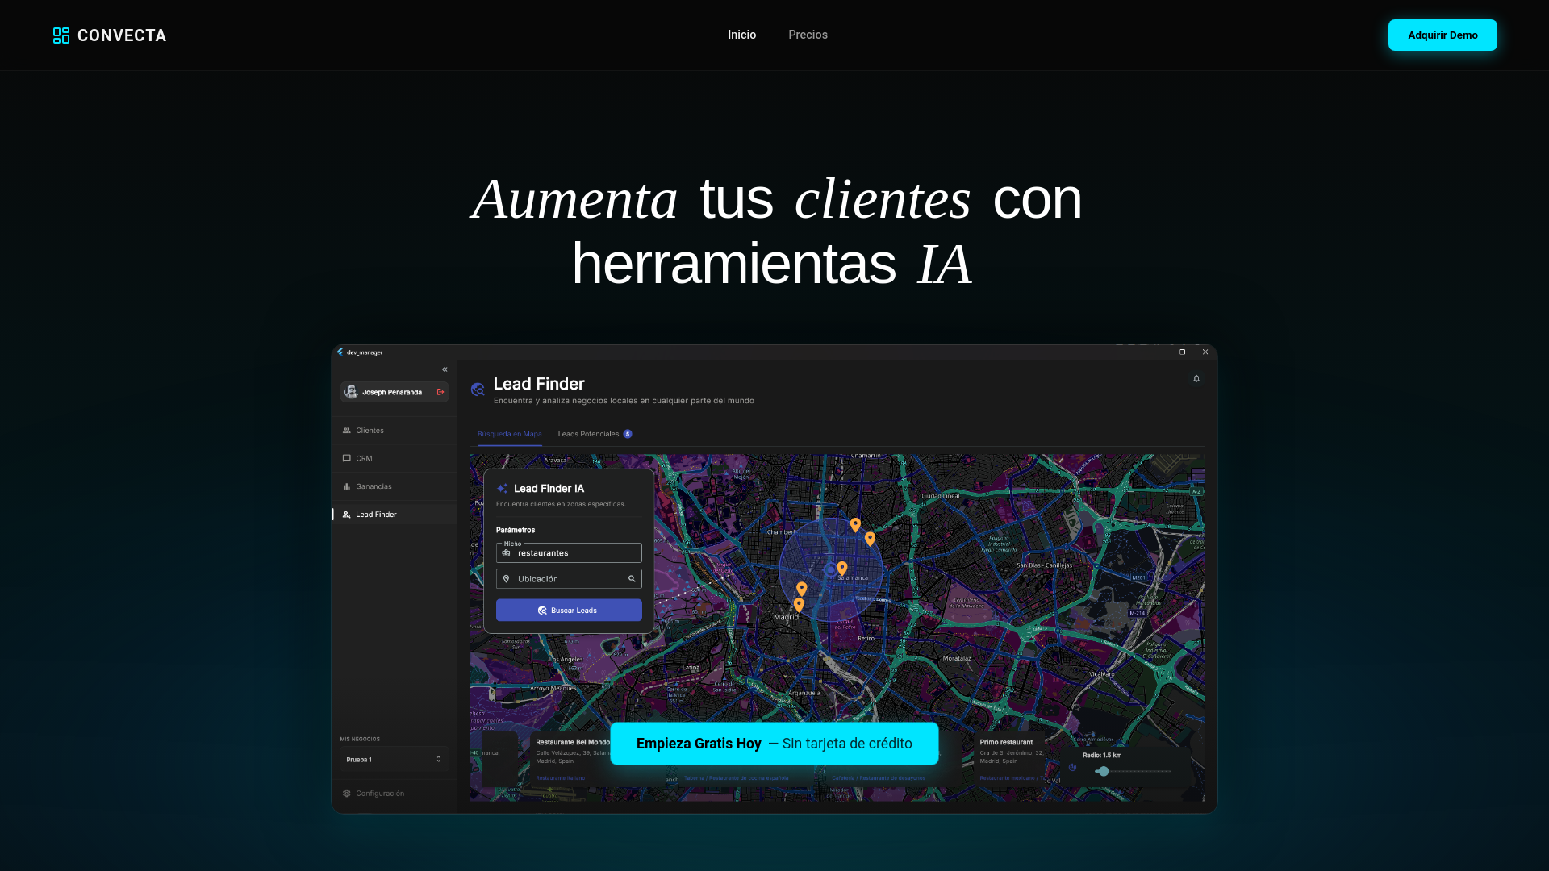Click the Configuración gear icon
Image resolution: width=1549 pixels, height=871 pixels.
pyautogui.click(x=347, y=794)
